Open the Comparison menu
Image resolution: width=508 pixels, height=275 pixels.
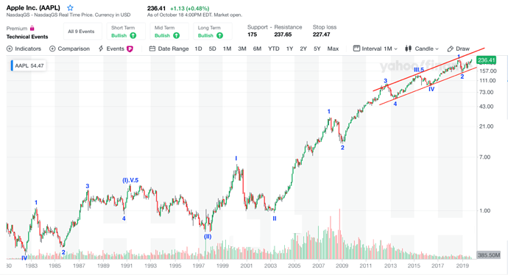pyautogui.click(x=69, y=49)
